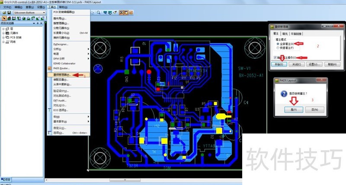Open the 基本脚本 submenu
The image size is (346, 185).
point(68,121)
